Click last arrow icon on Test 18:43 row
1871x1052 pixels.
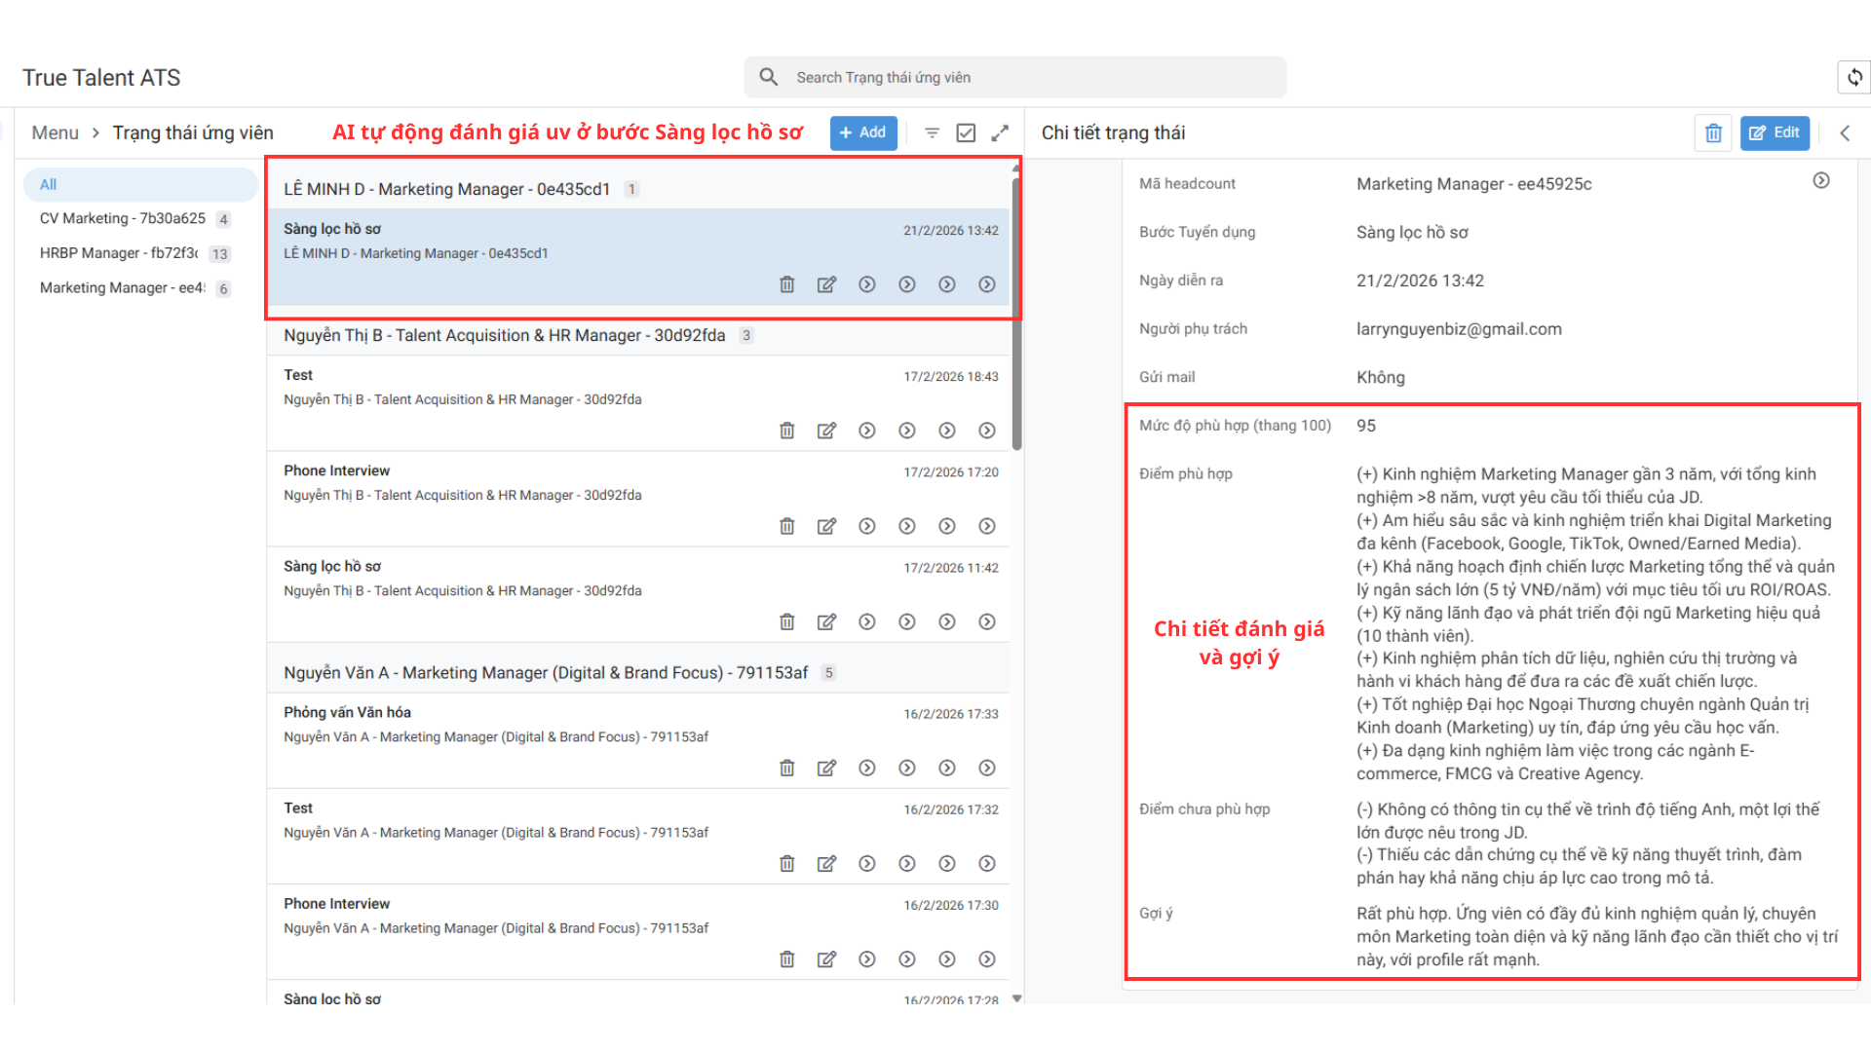tap(986, 431)
